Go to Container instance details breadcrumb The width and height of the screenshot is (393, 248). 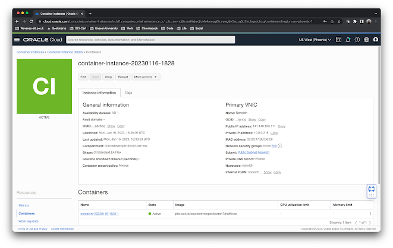(65, 52)
